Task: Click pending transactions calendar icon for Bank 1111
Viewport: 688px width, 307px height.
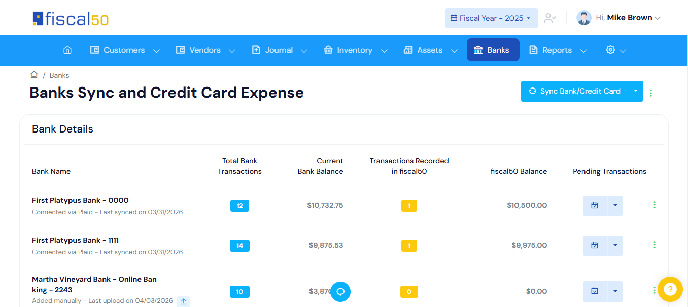Action: point(595,245)
